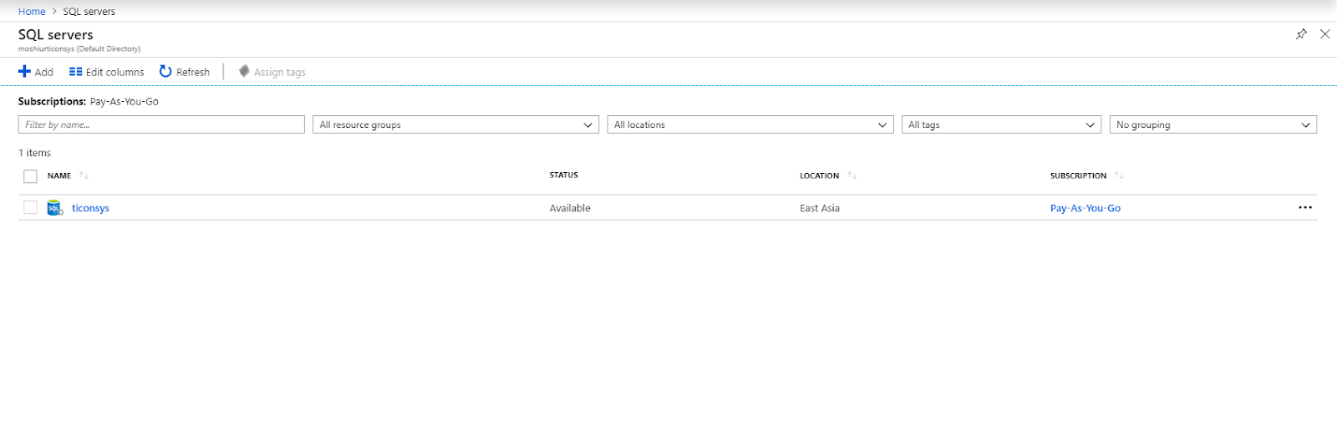Click the '1 items' count text
The image size is (1337, 432).
click(x=35, y=153)
